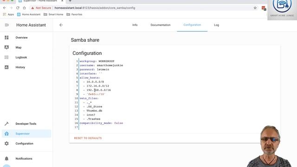The image size is (297, 167).
Task: Open the Notifications bell icon
Action: point(6,159)
